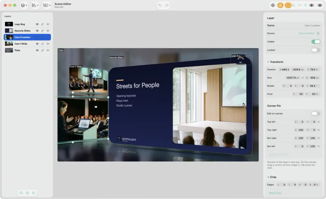
Task: Toggle the orange safe-area frame icon
Action: [288, 5]
